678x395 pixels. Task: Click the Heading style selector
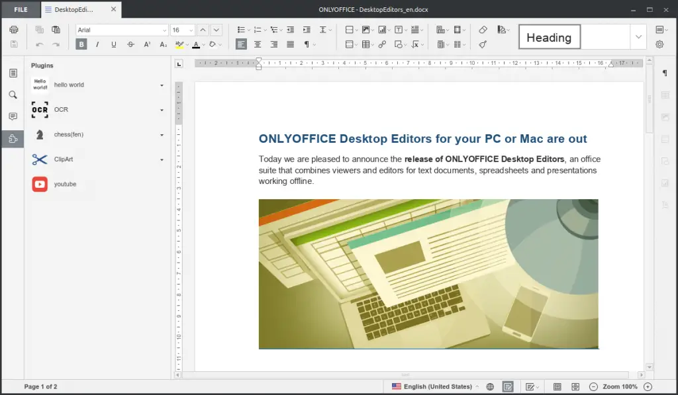pos(550,37)
